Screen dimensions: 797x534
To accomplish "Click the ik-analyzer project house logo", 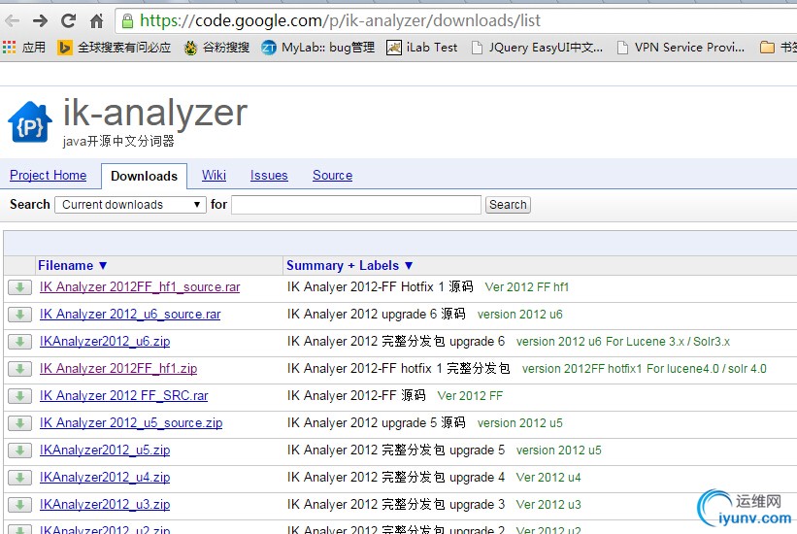I will [x=29, y=122].
